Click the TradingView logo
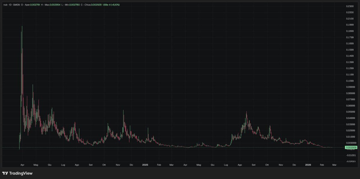This screenshot has width=360, height=179. pyautogui.click(x=17, y=173)
